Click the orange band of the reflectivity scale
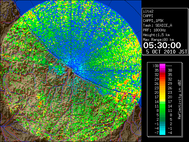Viewport: 189px width, 142px height. tap(162, 83)
